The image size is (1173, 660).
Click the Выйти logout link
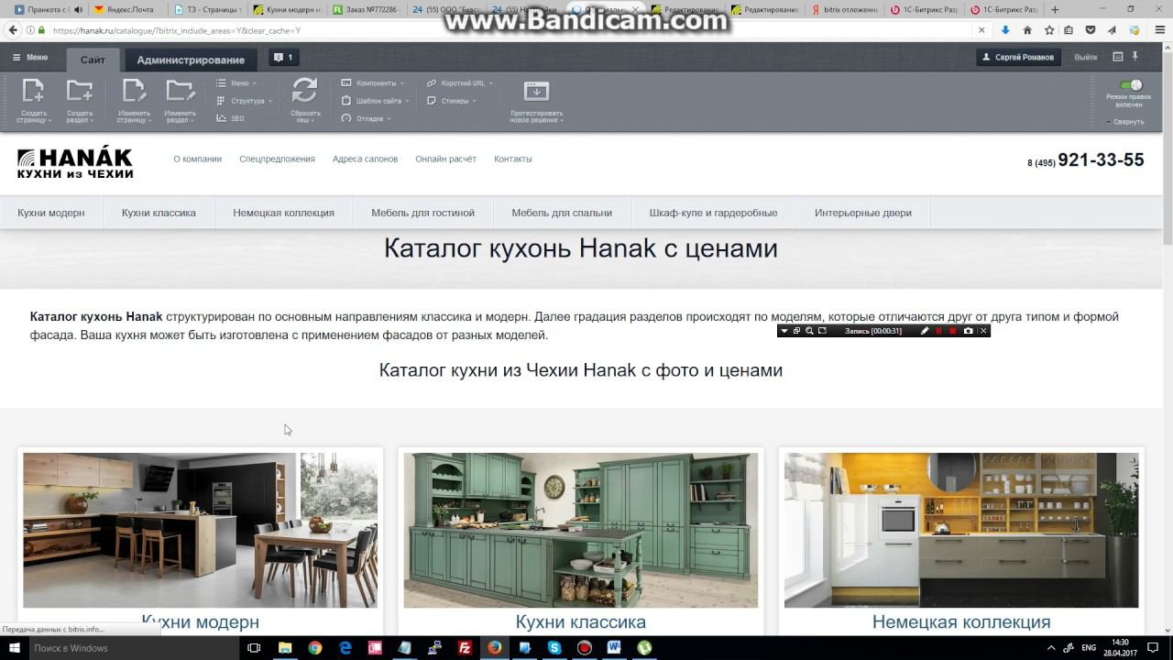tap(1086, 57)
